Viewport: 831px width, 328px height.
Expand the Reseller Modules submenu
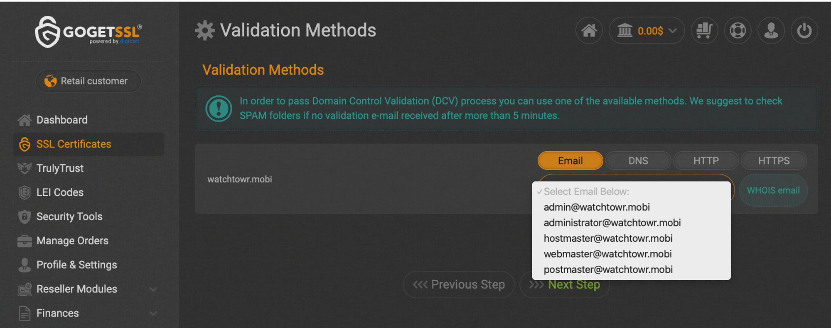coord(153,289)
